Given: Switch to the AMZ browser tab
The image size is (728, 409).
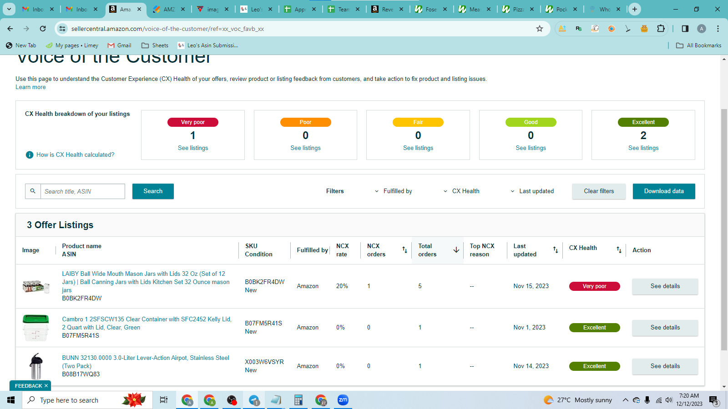Looking at the screenshot, I should pos(169,9).
